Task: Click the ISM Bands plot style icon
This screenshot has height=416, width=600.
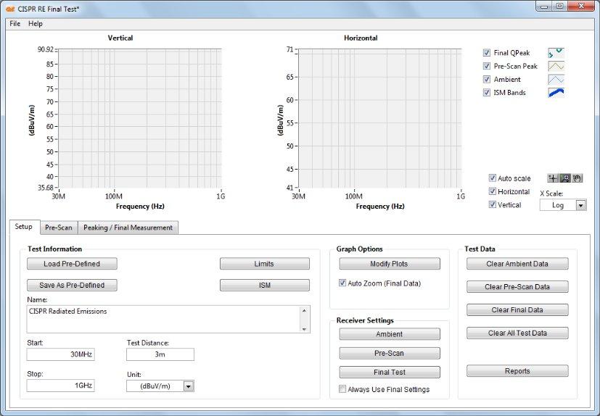Action: click(x=556, y=93)
